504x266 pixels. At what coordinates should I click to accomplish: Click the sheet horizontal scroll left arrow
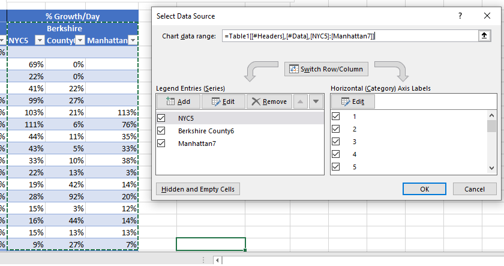(218, 260)
